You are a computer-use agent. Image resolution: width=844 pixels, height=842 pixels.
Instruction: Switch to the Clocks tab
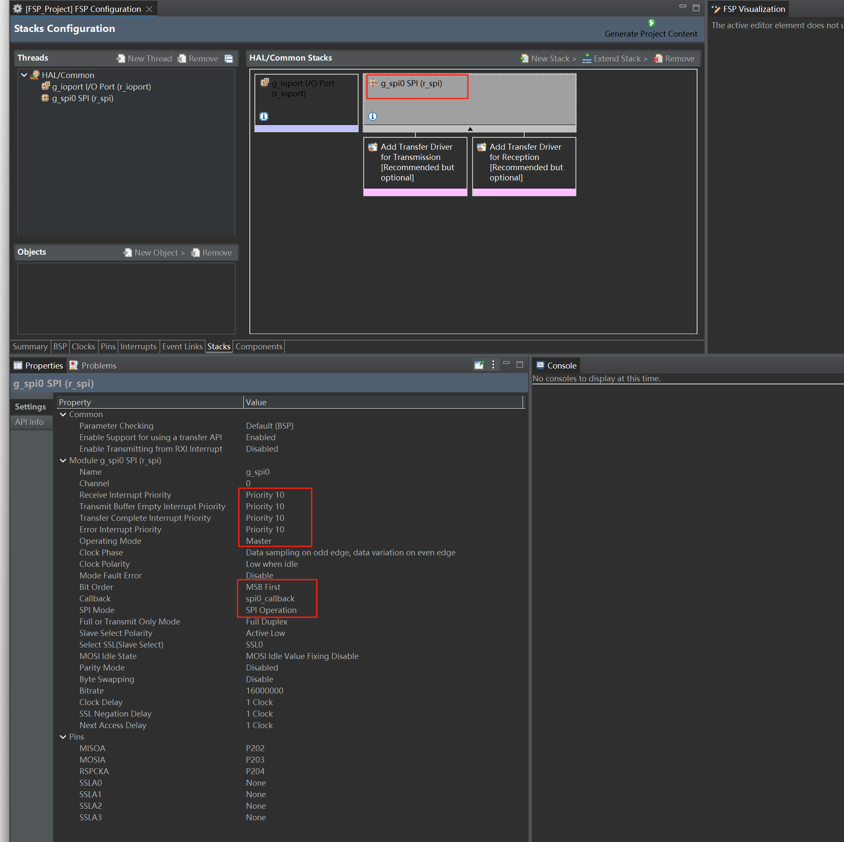coord(83,347)
